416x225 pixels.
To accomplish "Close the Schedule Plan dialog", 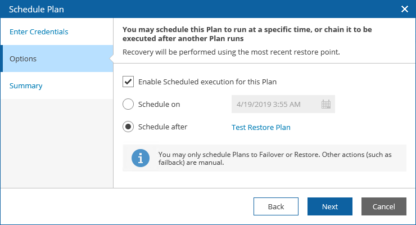I will coord(404,9).
